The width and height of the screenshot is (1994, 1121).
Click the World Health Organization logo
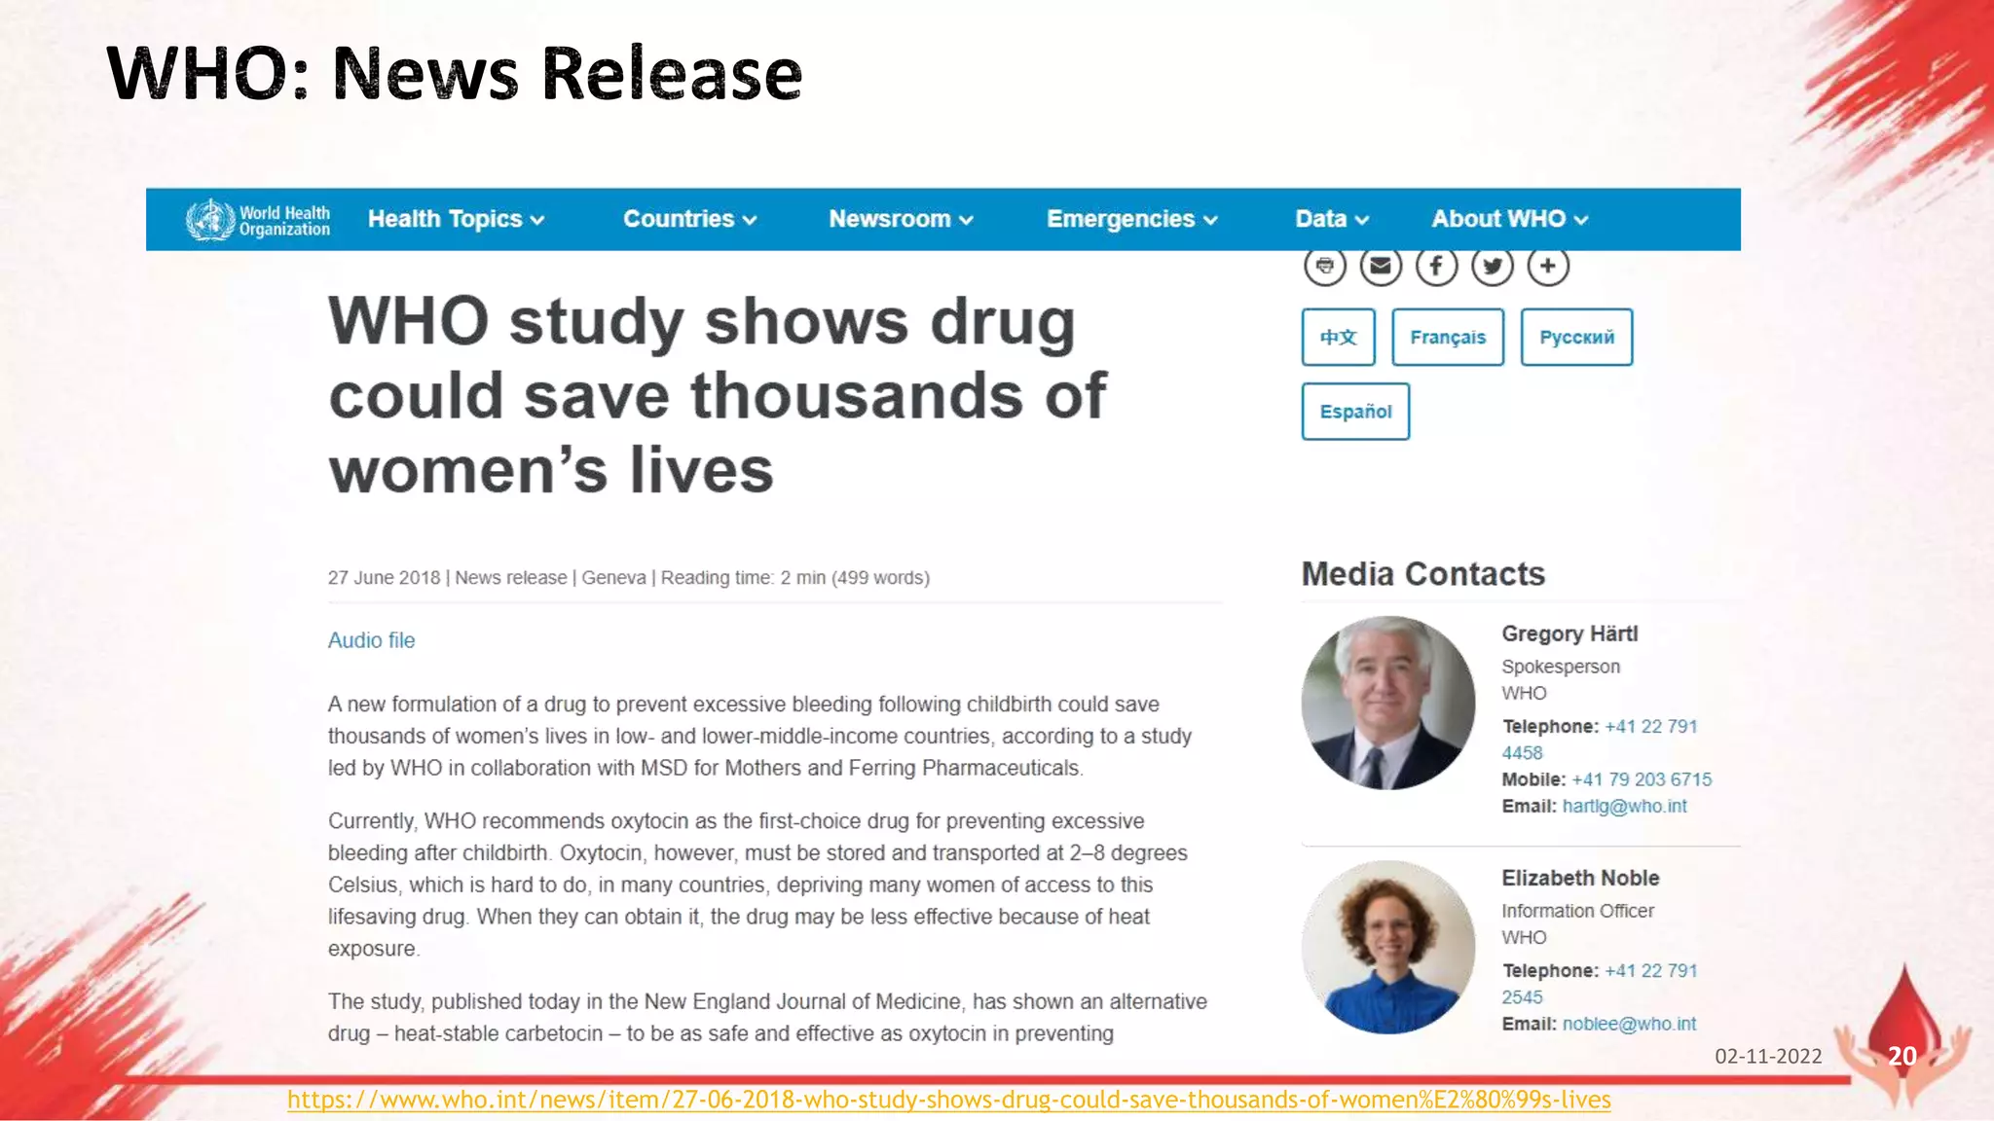pos(258,220)
